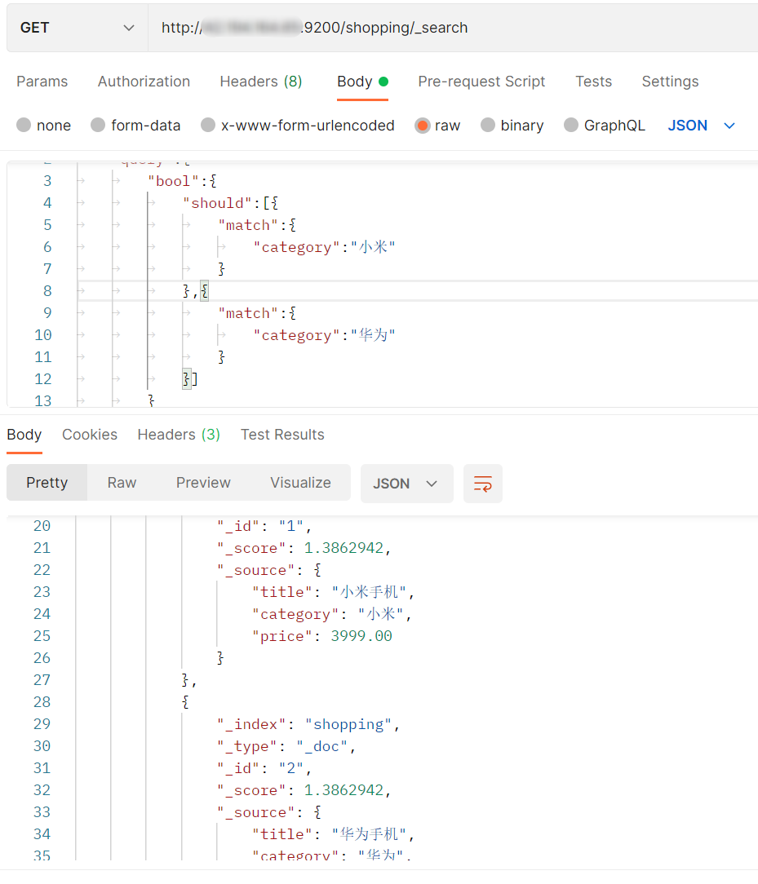The image size is (758, 884).
Task: Open the JSON body type dropdown
Action: click(702, 126)
